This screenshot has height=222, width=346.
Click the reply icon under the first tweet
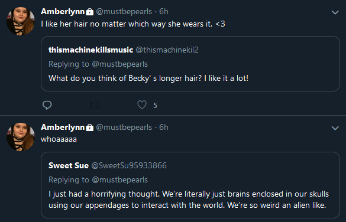[x=47, y=105]
